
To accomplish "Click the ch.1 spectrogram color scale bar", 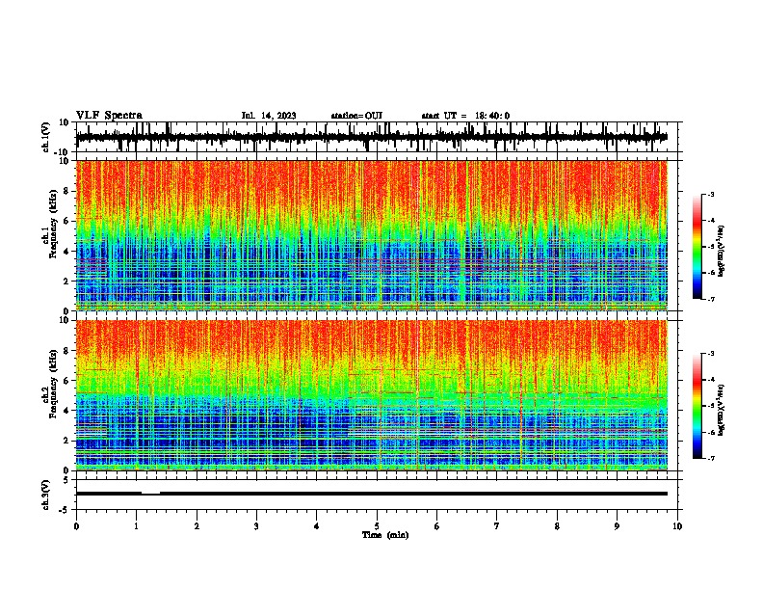I will [697, 247].
